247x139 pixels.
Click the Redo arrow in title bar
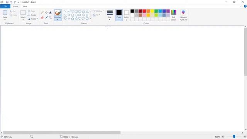[15, 2]
